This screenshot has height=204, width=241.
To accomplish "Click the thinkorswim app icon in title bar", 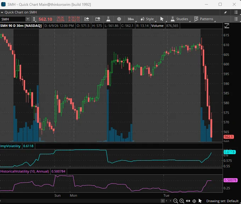I will coord(3,4).
